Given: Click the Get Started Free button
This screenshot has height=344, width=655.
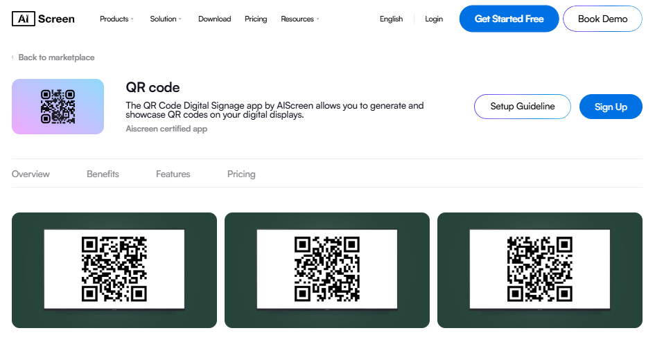Looking at the screenshot, I should coord(509,19).
